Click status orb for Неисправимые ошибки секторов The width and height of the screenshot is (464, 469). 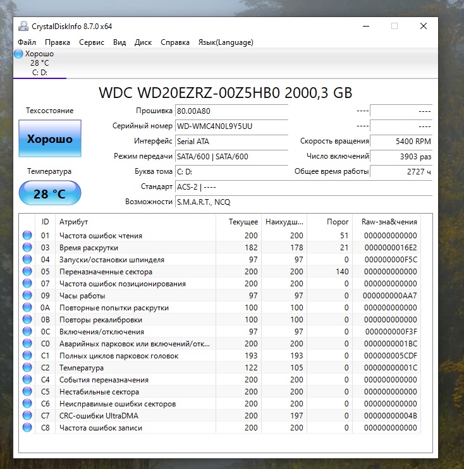27,403
